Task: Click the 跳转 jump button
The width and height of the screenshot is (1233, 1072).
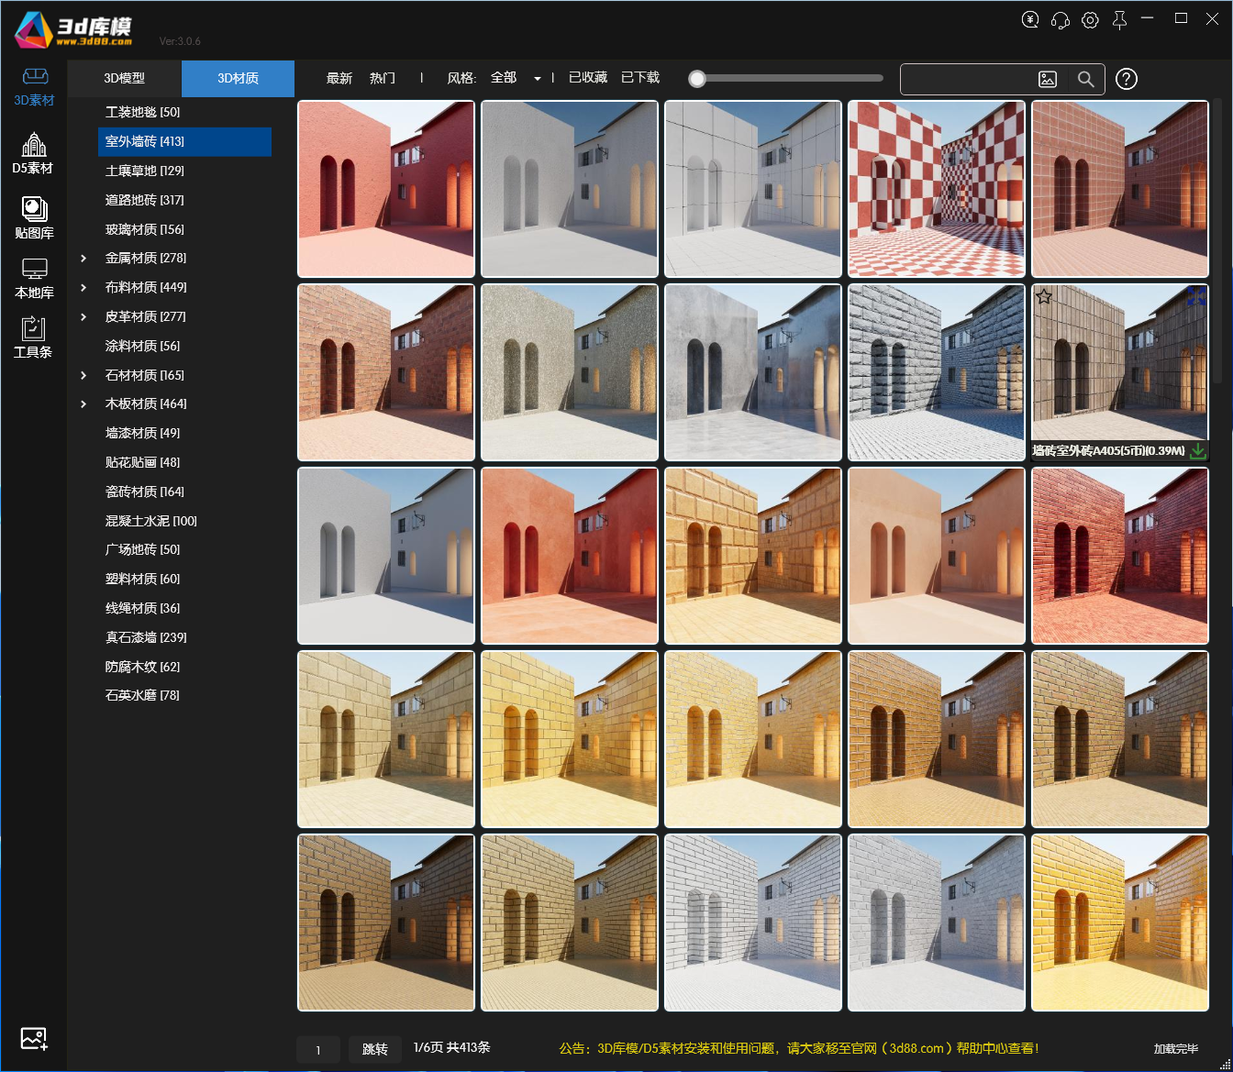Action: coord(375,1049)
